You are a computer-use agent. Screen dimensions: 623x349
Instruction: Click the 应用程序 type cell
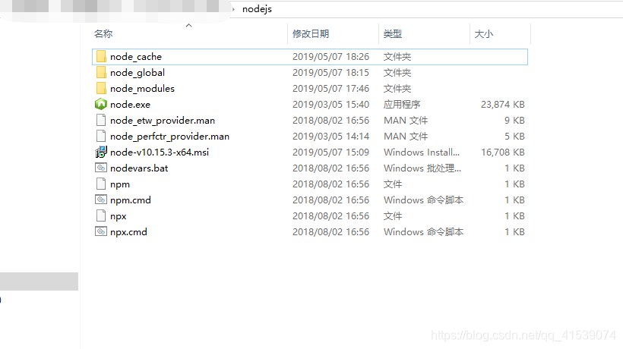(x=402, y=104)
